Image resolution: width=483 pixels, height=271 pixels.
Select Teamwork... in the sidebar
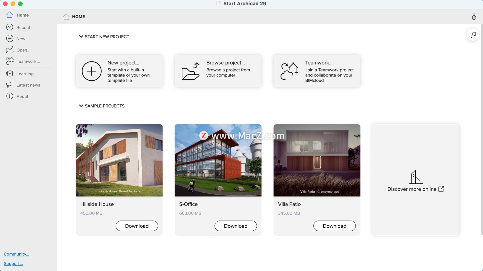pyautogui.click(x=28, y=61)
